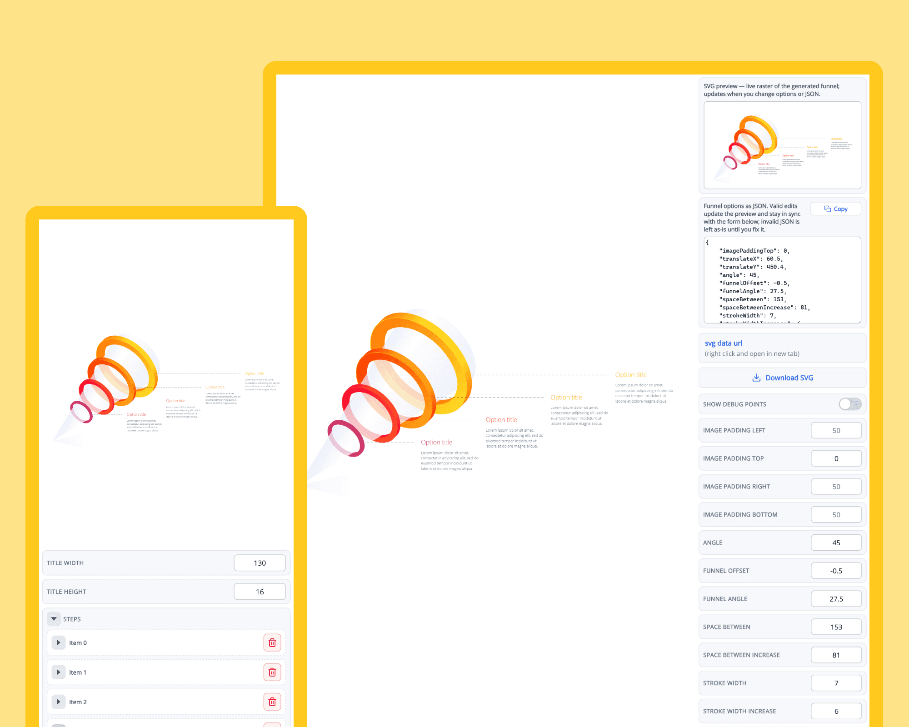Delete Item 0 using its trash icon

(x=272, y=642)
